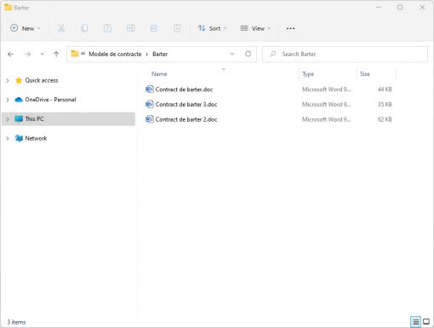
Task: Navigate back with the left arrow
Action: (x=11, y=54)
